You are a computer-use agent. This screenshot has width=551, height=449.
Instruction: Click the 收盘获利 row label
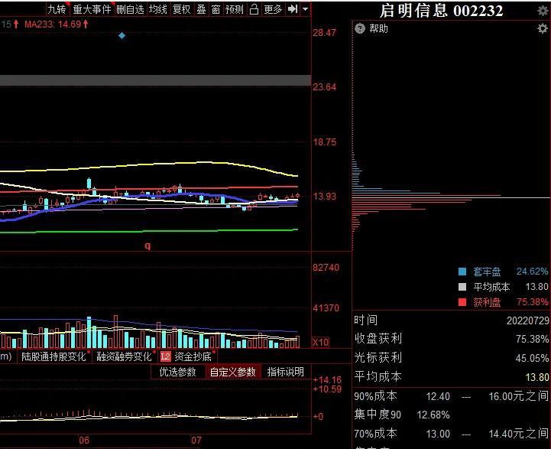378,338
